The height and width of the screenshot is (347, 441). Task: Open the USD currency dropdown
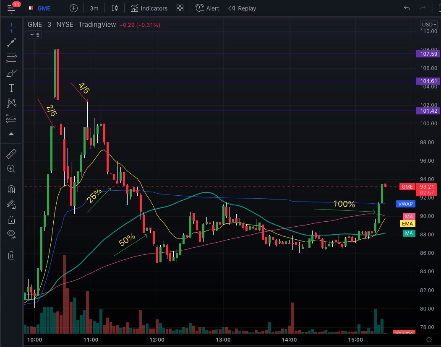coord(429,24)
